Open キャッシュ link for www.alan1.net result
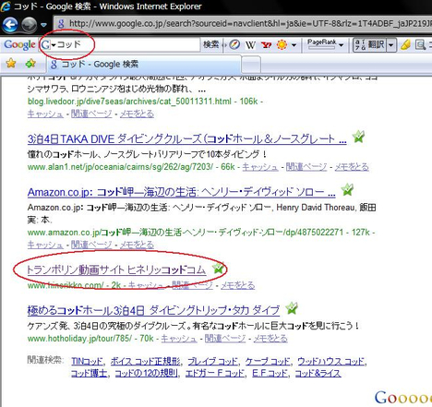Screen dimensions: 432x407 [x=260, y=167]
